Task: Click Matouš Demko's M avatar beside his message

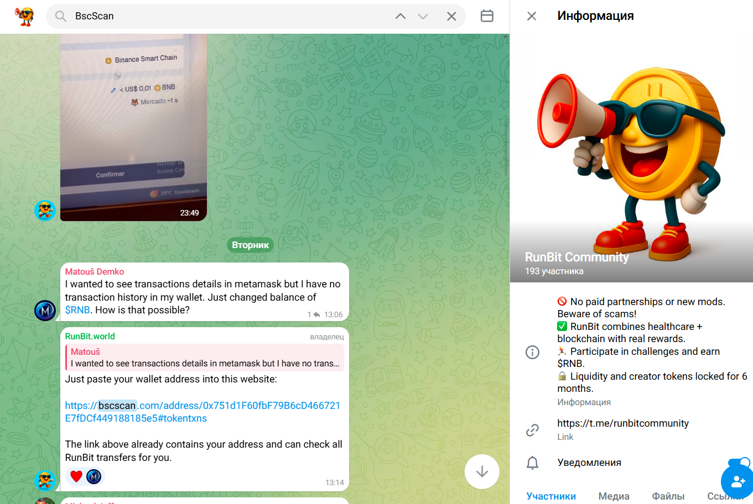Action: pyautogui.click(x=45, y=311)
